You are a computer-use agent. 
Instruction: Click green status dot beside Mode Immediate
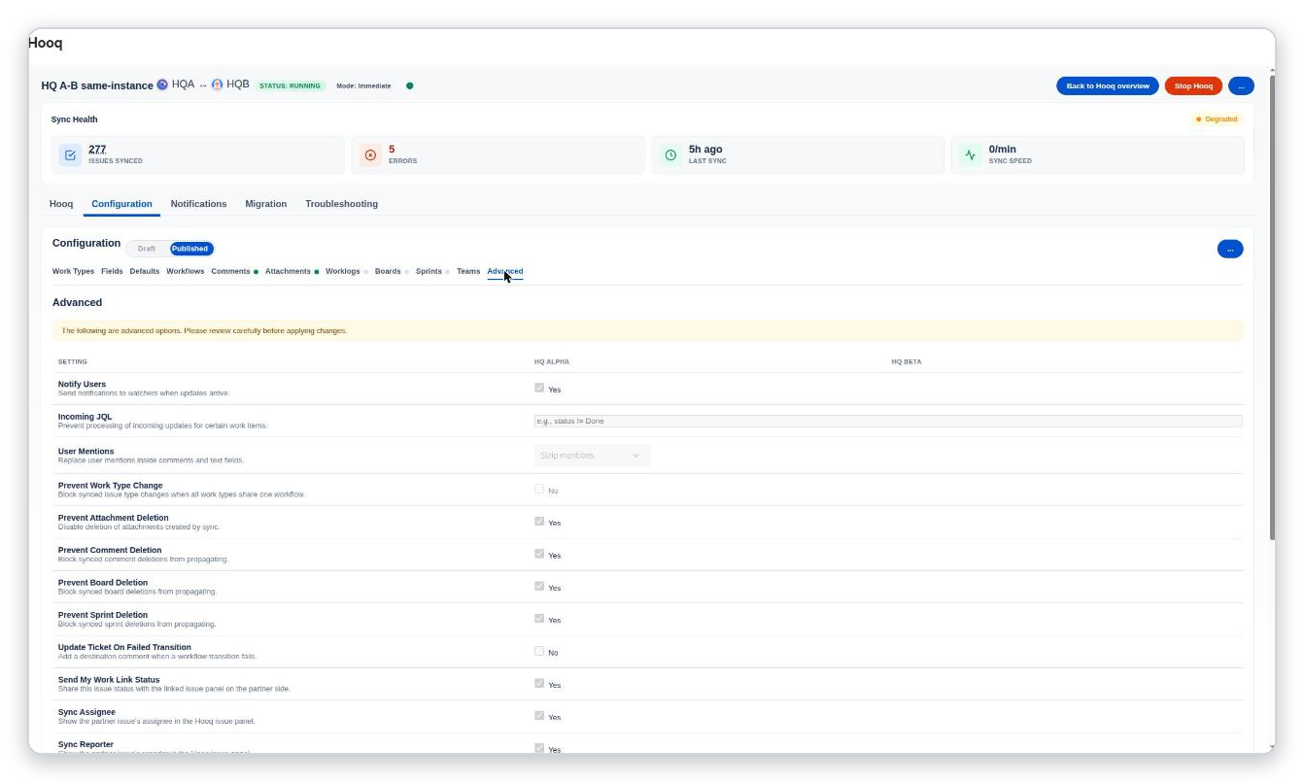click(x=409, y=85)
